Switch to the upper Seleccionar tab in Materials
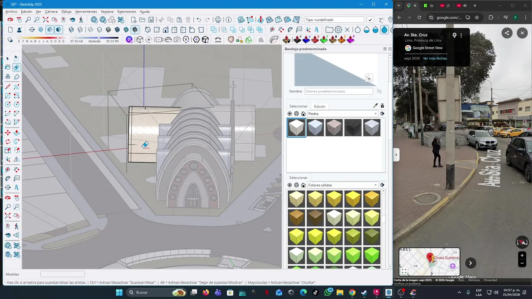The width and height of the screenshot is (532, 299). (x=298, y=106)
